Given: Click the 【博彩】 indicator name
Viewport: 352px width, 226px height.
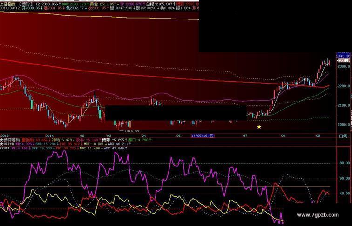Looking at the screenshot, I should click(25, 4).
